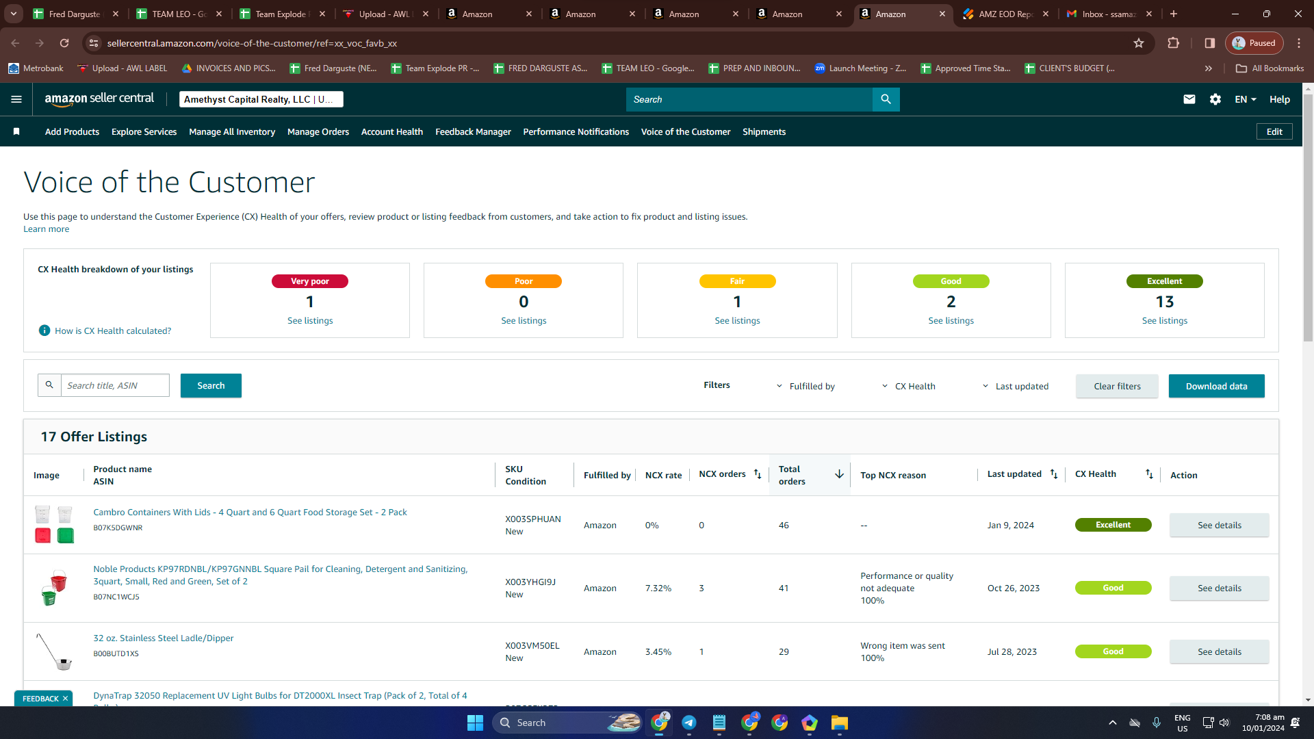1314x739 pixels.
Task: Click the Help link in header
Action: tap(1280, 99)
